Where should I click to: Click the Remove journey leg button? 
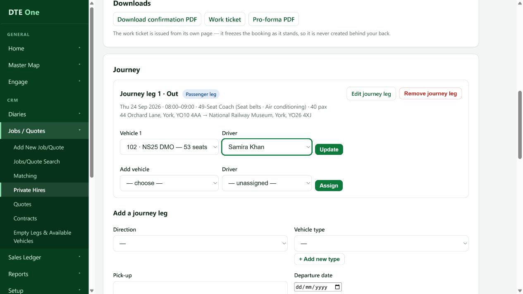(x=430, y=93)
